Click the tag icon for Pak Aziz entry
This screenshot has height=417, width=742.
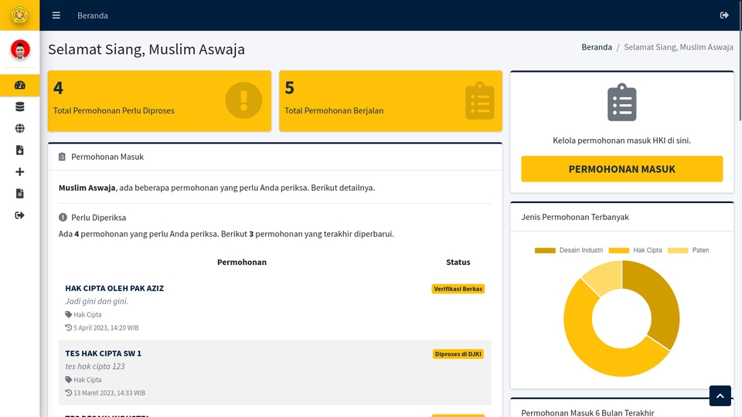(x=69, y=315)
